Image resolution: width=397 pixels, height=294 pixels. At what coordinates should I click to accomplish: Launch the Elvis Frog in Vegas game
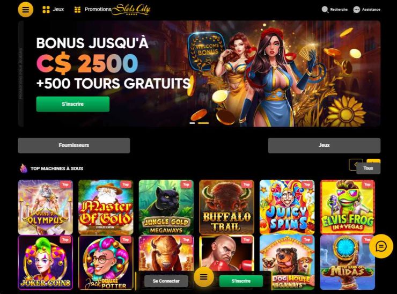pos(348,207)
